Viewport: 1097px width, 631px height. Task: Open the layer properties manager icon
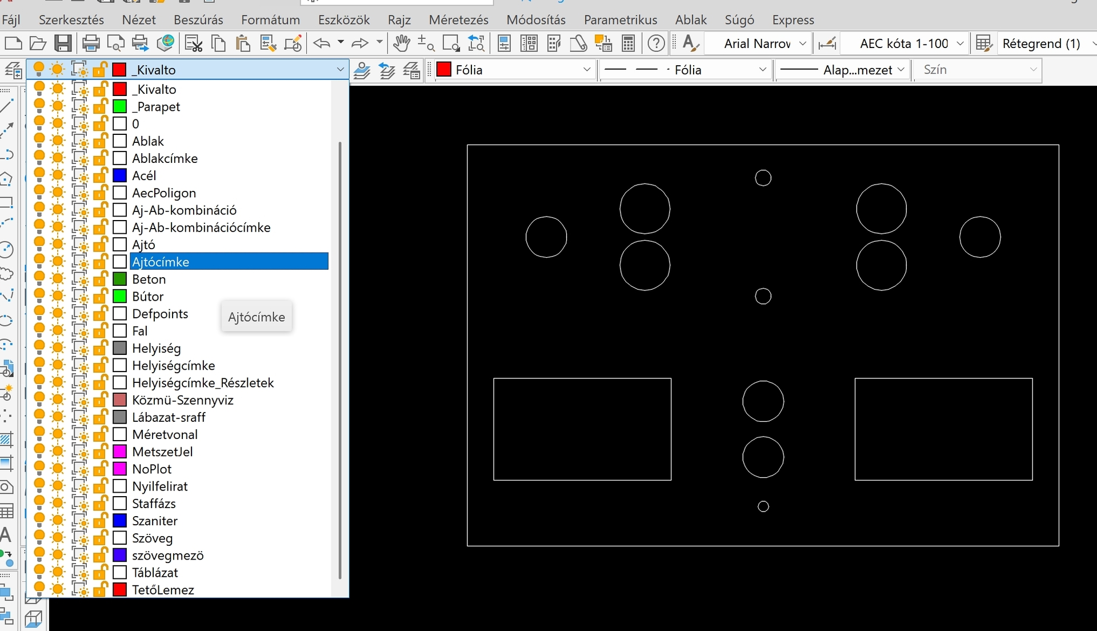click(13, 70)
